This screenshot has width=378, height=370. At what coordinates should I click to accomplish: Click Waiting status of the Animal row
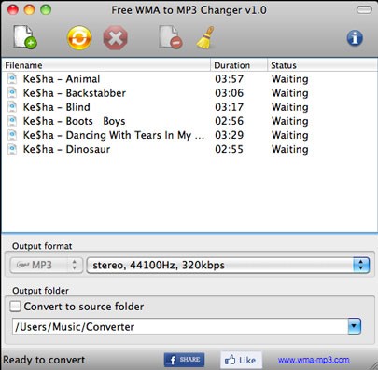coord(290,79)
